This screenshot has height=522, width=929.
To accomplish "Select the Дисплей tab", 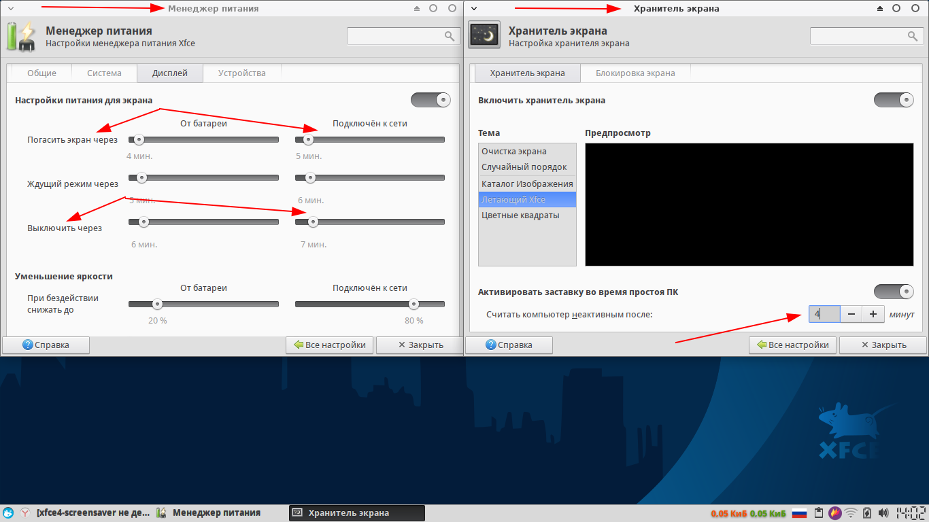I will (x=169, y=73).
